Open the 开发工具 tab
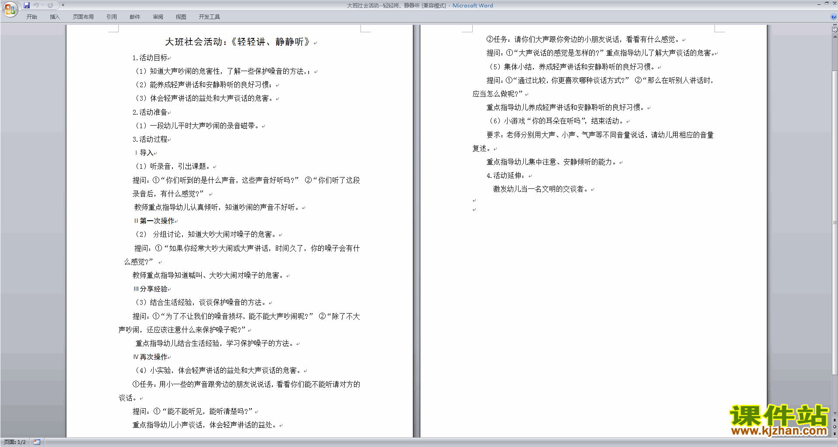This screenshot has width=838, height=447. [x=209, y=17]
